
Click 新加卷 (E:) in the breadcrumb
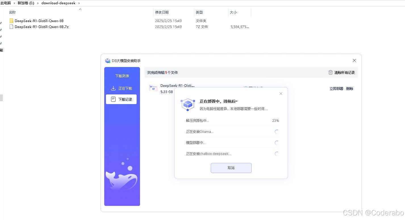[26, 3]
